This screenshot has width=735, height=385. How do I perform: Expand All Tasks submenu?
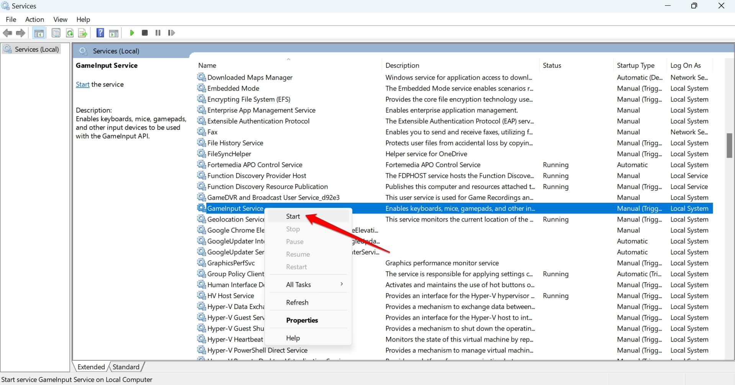click(x=308, y=284)
